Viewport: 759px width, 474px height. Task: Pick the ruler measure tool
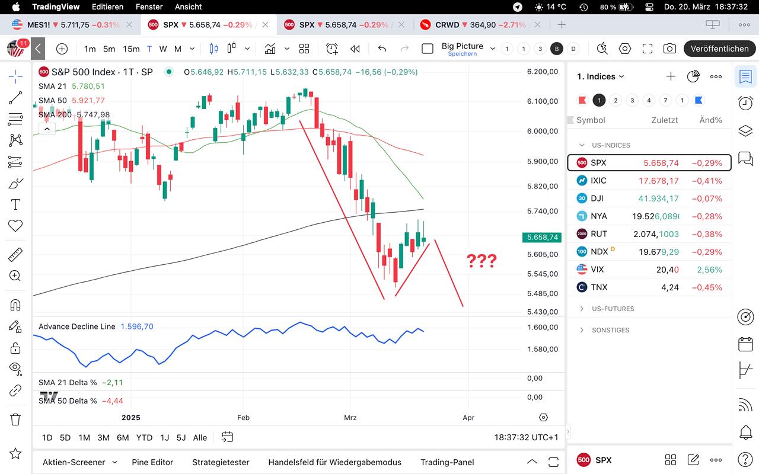pos(15,255)
